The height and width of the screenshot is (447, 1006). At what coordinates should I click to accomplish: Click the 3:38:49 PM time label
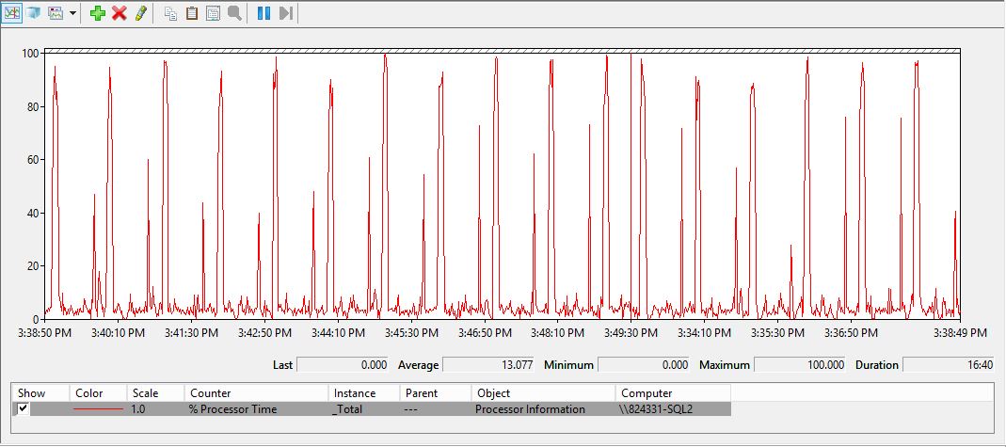pos(960,333)
